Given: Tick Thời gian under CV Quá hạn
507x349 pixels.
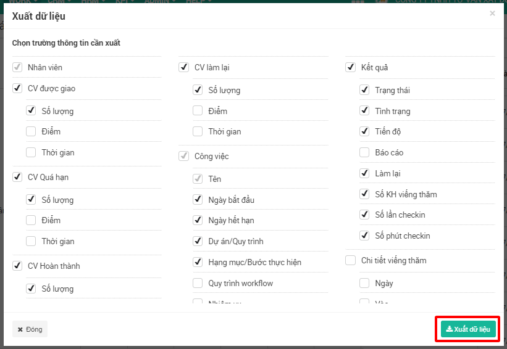Looking at the screenshot, I should (x=31, y=241).
